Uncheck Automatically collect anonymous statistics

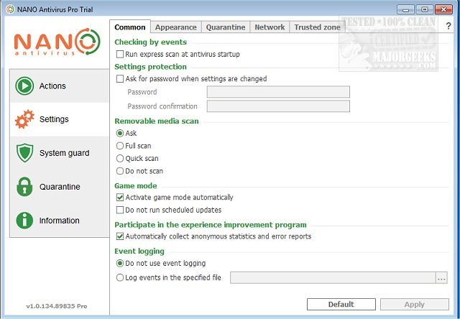click(120, 236)
